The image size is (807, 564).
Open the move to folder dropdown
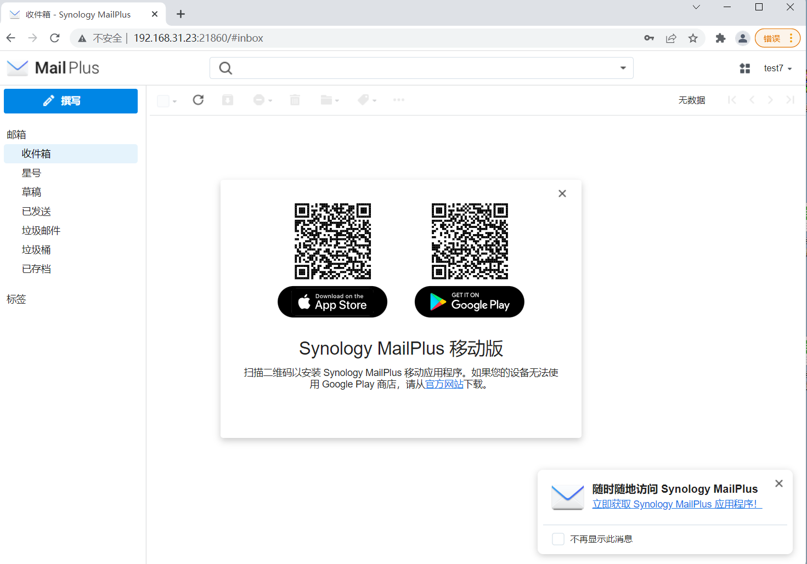(x=330, y=100)
